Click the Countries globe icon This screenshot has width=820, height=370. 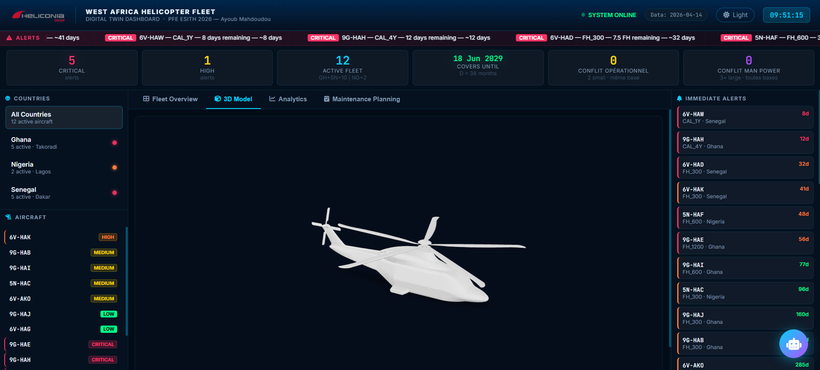8,98
